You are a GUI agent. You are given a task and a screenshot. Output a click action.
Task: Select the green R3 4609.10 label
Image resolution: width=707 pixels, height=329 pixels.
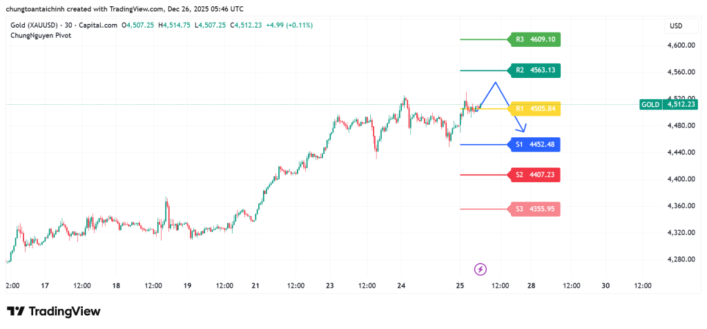pos(534,39)
